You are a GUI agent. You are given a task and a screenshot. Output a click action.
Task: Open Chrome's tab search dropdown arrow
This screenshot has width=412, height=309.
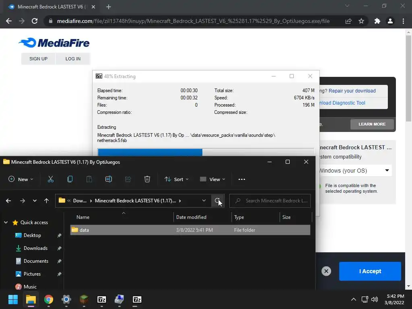point(347,6)
